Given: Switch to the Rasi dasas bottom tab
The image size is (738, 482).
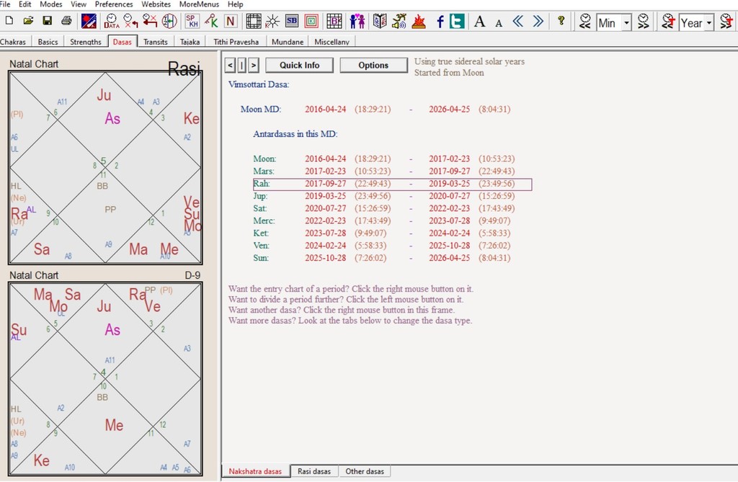Looking at the screenshot, I should pyautogui.click(x=314, y=471).
